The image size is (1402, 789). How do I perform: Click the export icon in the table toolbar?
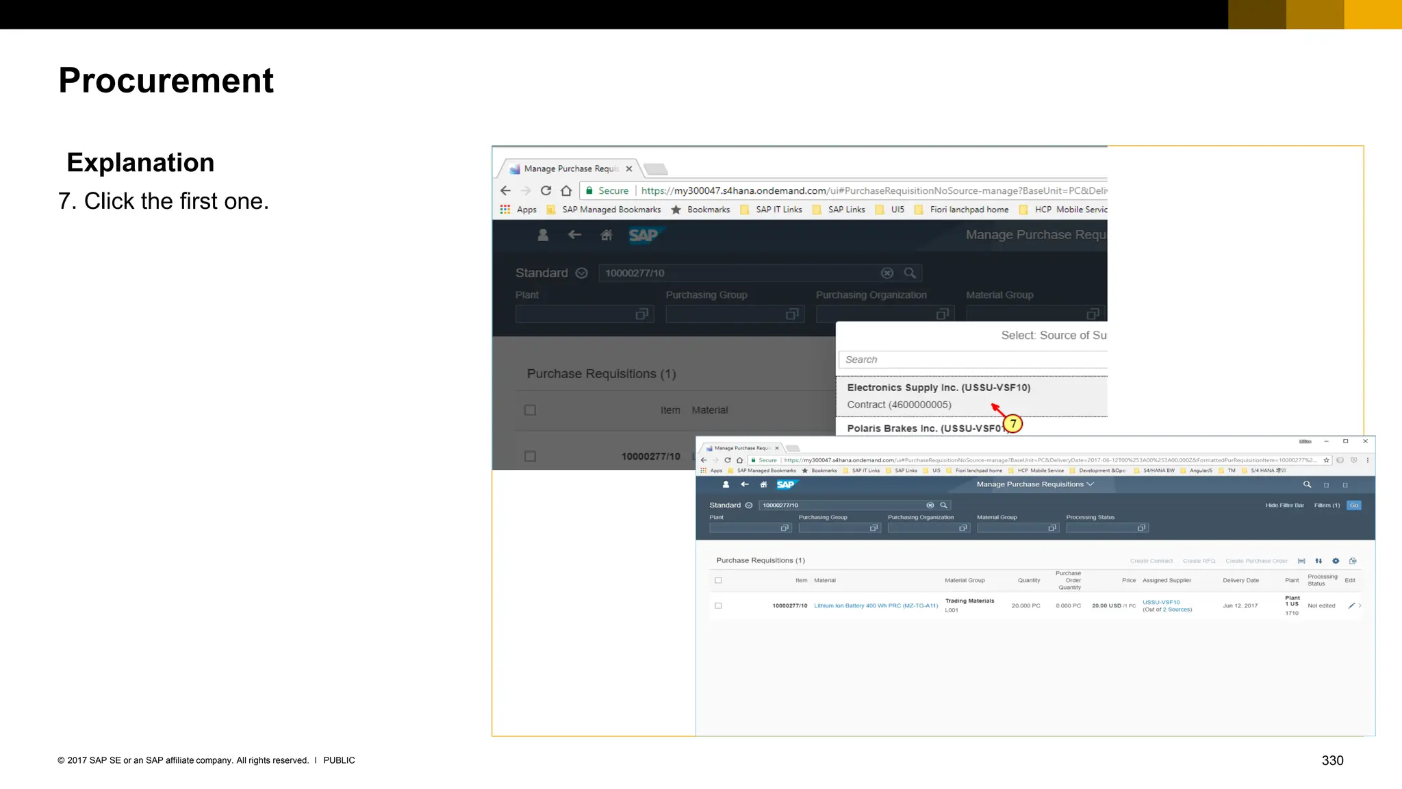[1353, 561]
